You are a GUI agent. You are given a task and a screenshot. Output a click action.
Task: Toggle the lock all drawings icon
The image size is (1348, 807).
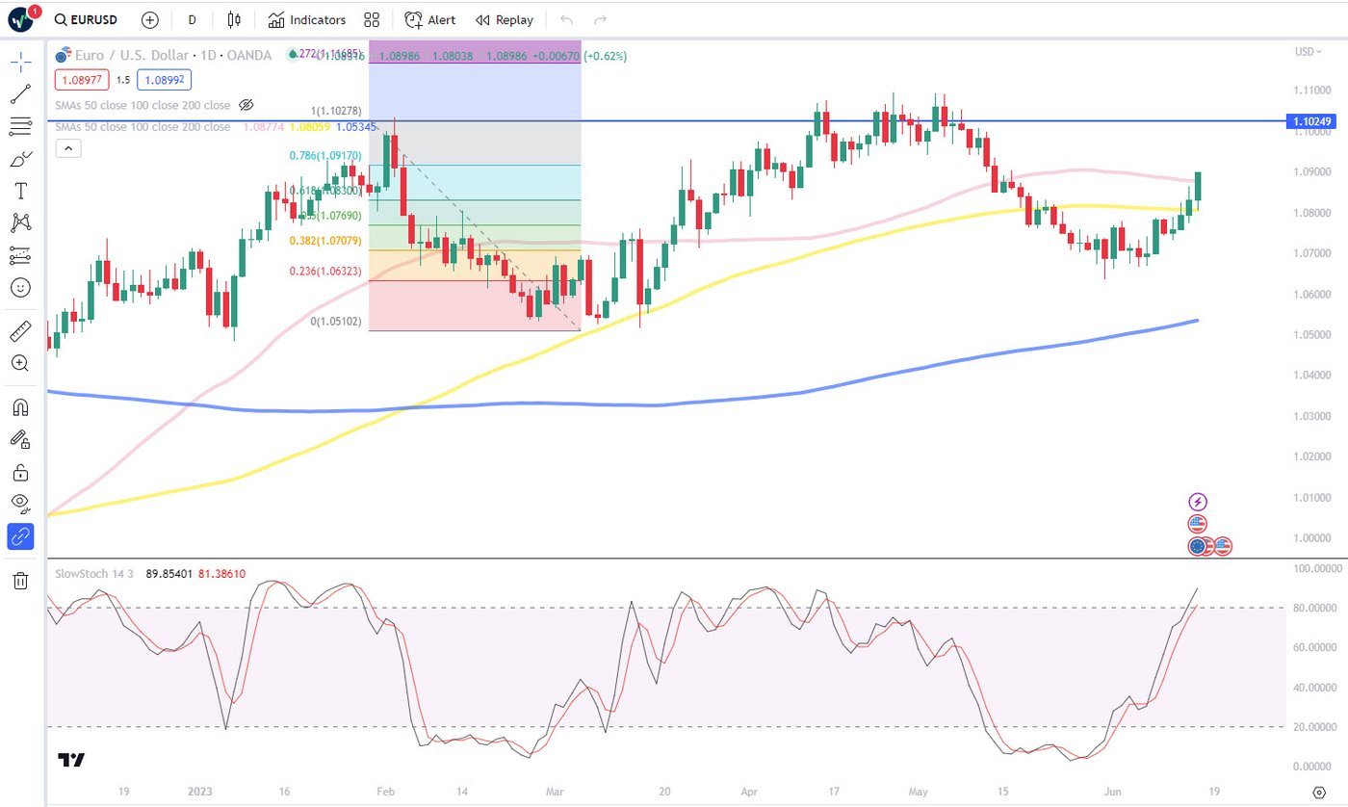tap(20, 472)
